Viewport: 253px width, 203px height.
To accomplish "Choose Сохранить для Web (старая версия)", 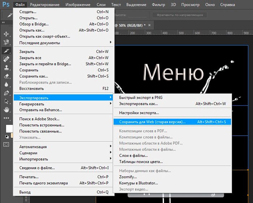I will (x=172, y=122).
